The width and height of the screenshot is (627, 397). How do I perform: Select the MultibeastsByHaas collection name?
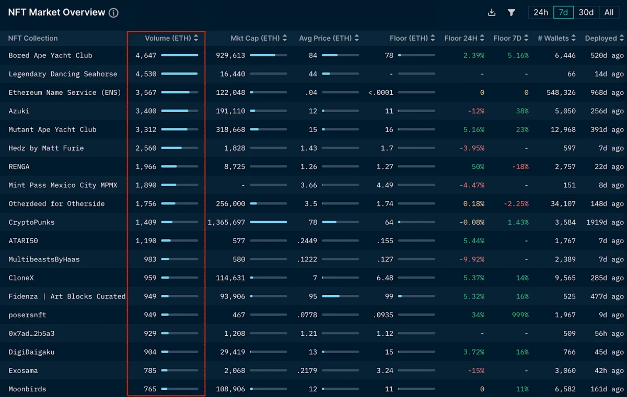(x=44, y=259)
